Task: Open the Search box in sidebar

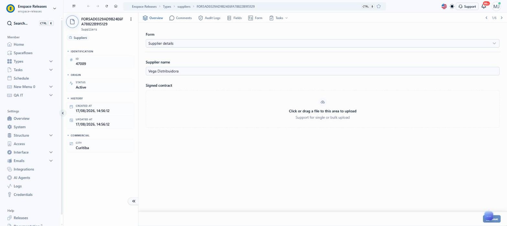Action: click(30, 23)
